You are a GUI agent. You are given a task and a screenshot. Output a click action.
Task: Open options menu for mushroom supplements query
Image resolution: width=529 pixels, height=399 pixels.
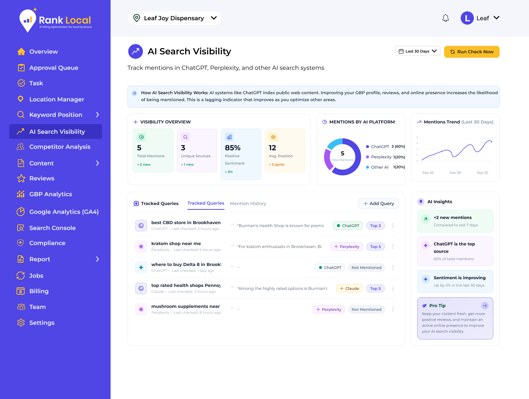click(393, 309)
